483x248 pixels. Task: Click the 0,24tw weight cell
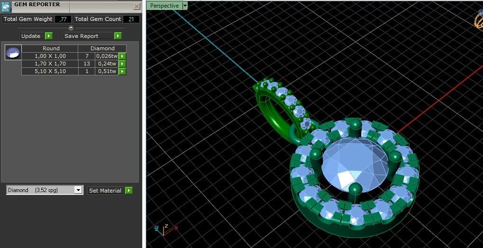click(107, 64)
